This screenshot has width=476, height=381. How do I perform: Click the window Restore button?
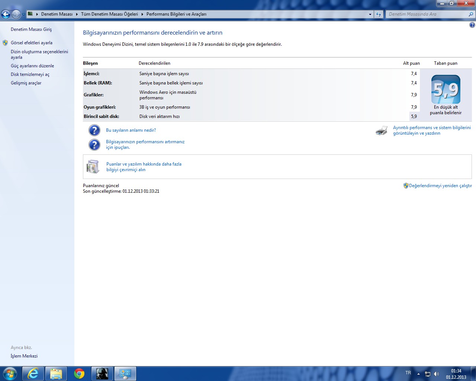[x=451, y=3]
